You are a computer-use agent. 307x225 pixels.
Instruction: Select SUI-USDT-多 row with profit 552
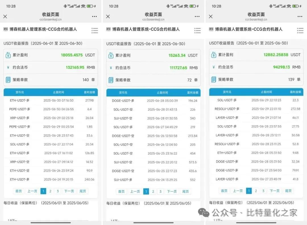(153, 180)
